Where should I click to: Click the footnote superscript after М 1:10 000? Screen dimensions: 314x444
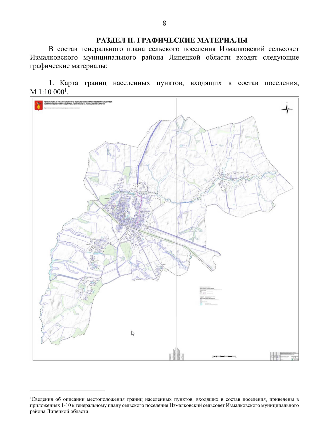(66, 90)
